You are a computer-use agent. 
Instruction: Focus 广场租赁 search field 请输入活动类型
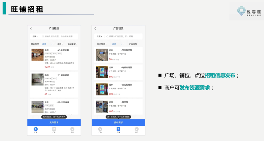[x=59, y=36]
